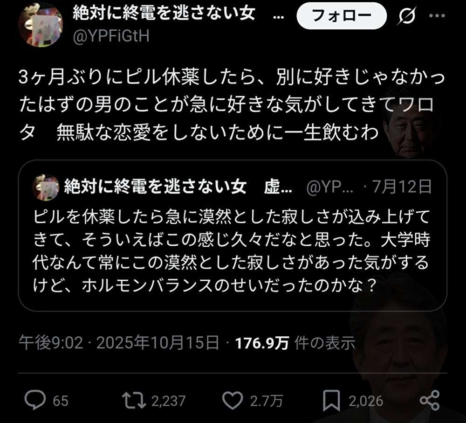Image resolution: width=466 pixels, height=423 pixels.
Task: Open the reply speech bubble icon
Action: [x=35, y=400]
